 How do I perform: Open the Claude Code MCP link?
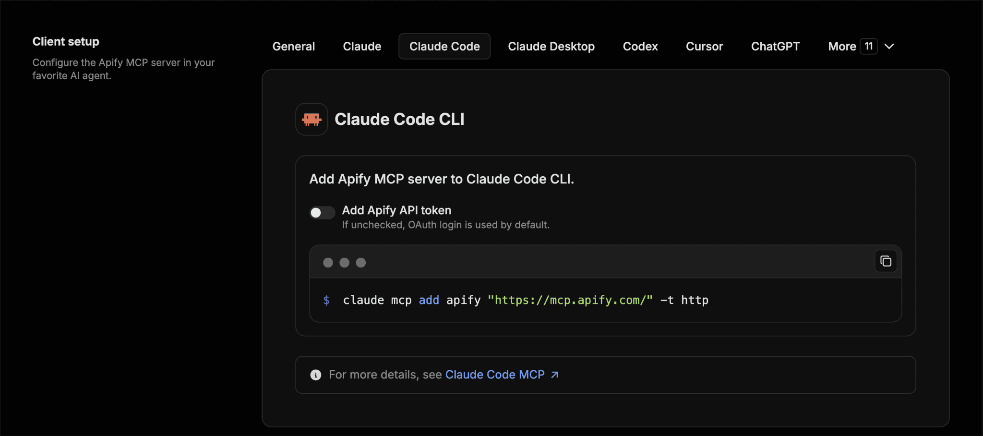pos(495,375)
